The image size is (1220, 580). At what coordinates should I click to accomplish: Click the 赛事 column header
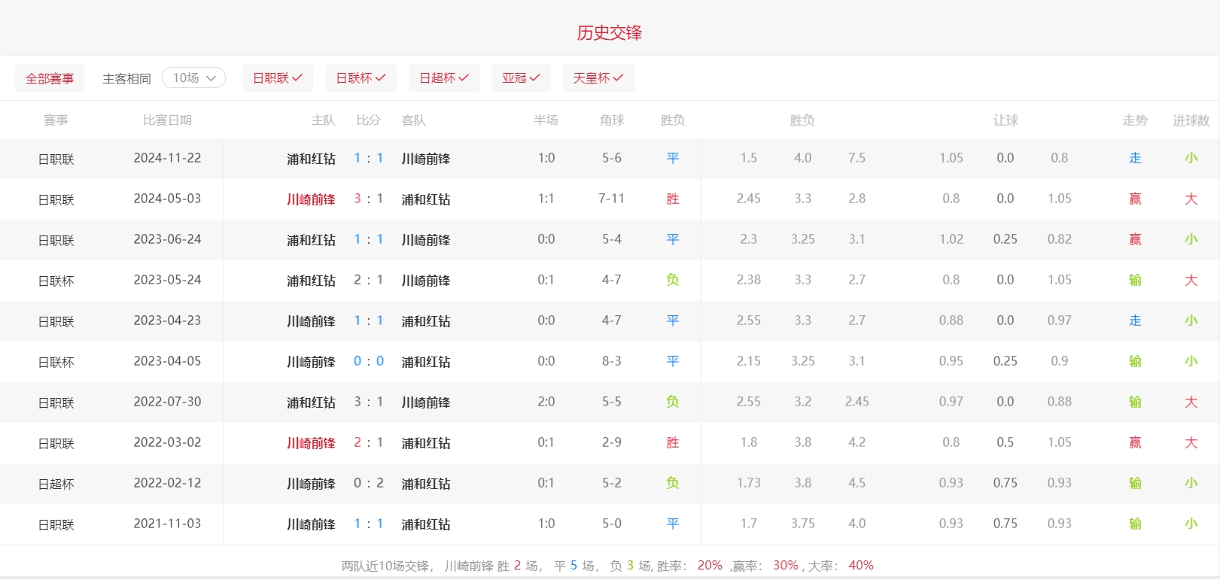(56, 120)
